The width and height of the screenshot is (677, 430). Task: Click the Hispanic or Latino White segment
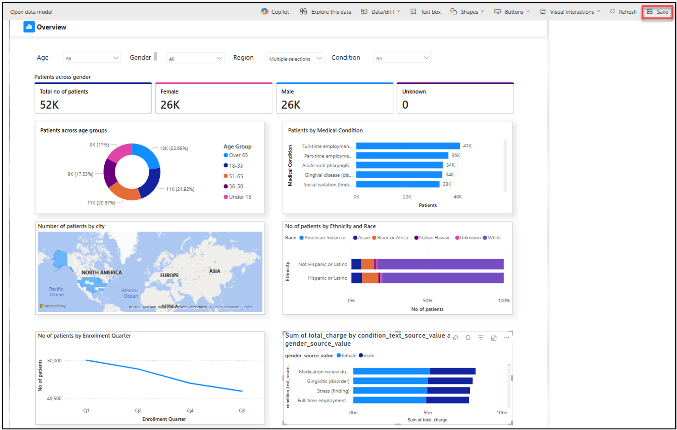pos(443,278)
